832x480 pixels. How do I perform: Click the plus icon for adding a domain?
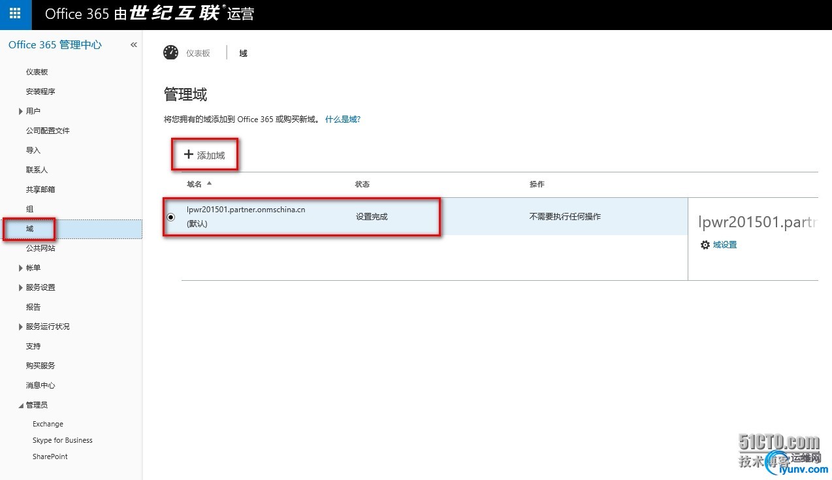(189, 155)
